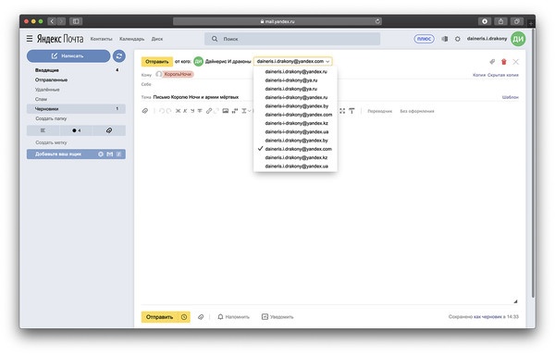Collapse the sender address dropdown
Screen dimensions: 555x355
tap(292, 62)
